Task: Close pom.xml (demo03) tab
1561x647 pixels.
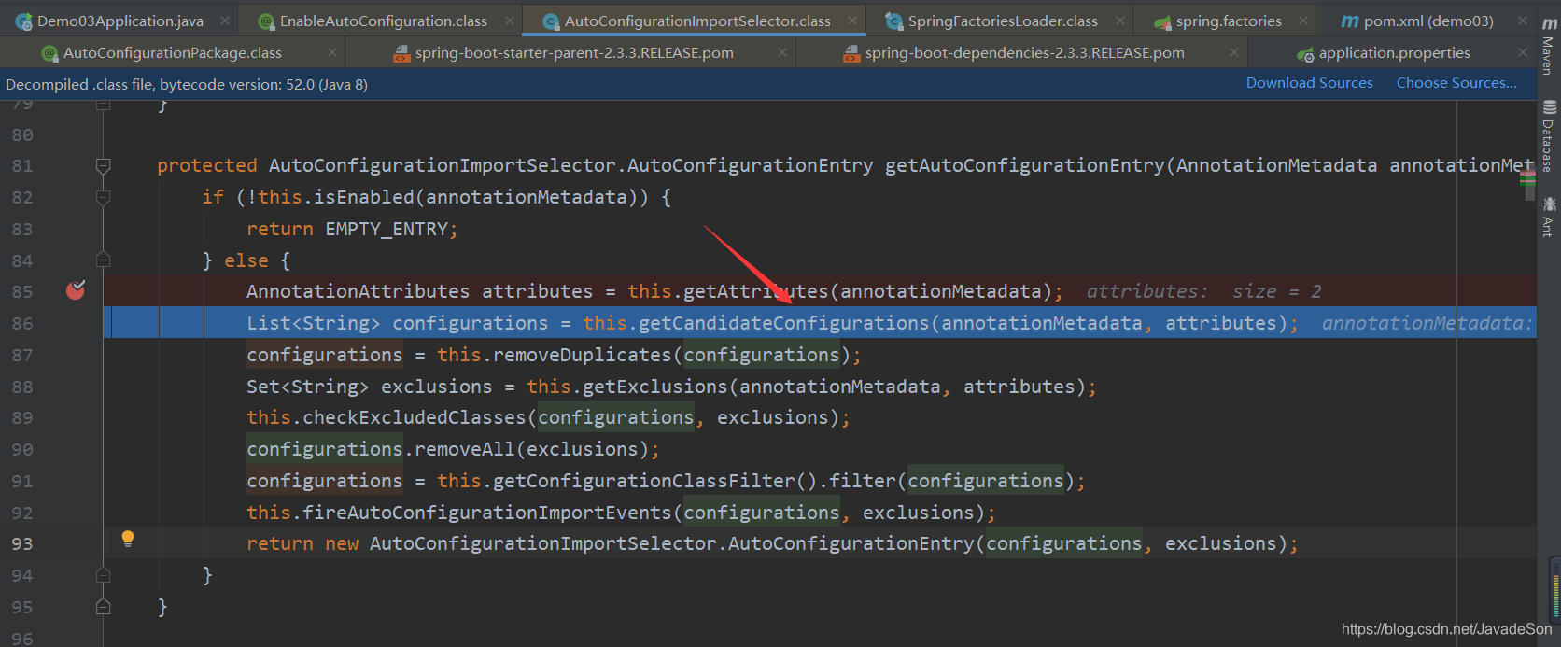Action: click(x=1523, y=21)
